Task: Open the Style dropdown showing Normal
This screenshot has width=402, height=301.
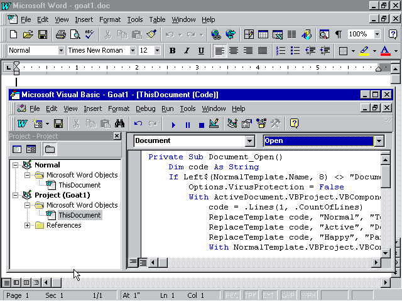Action: [61, 50]
